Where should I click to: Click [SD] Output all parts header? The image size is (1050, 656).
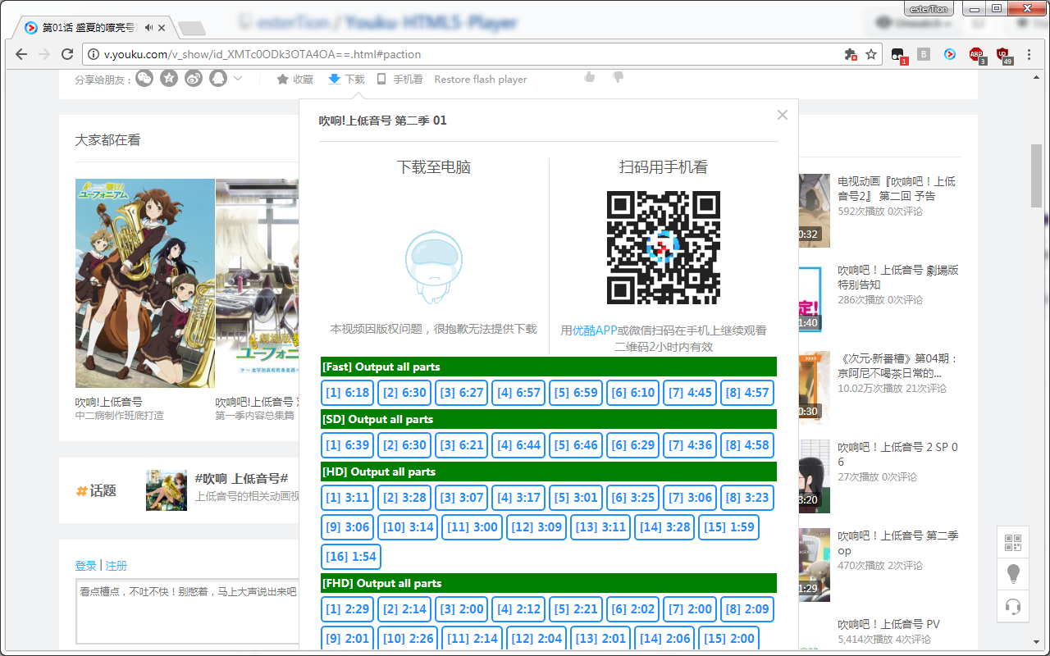coord(548,419)
